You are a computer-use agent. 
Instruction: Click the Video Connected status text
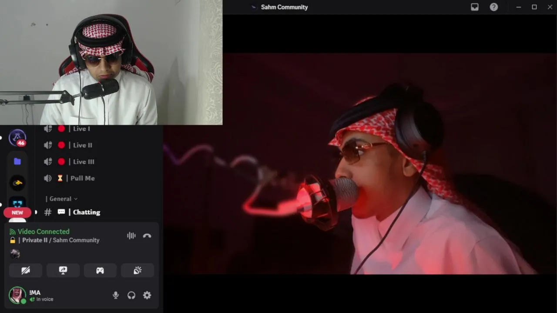click(x=44, y=232)
